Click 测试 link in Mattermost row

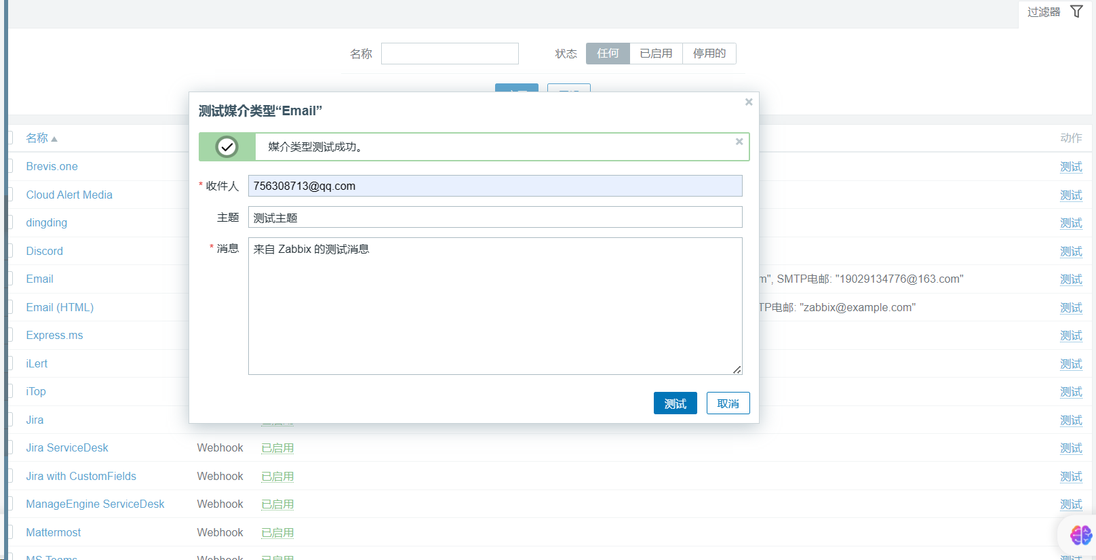pyautogui.click(x=1071, y=533)
